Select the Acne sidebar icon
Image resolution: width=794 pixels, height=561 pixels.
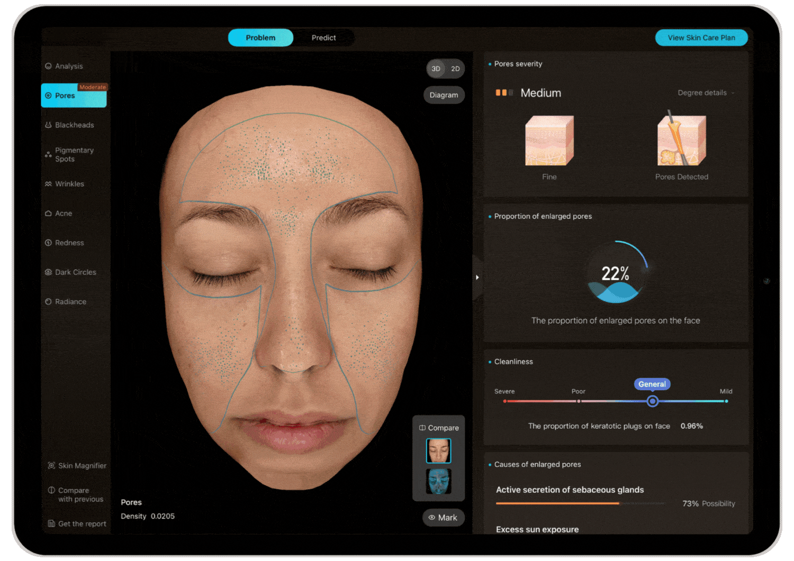click(49, 214)
